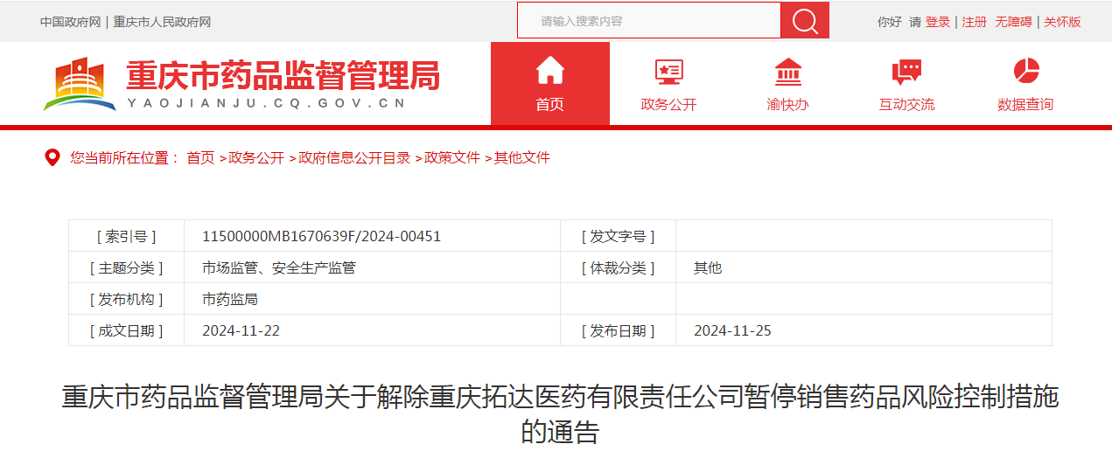Click the 数据查询 pie chart icon
The height and width of the screenshot is (465, 1112).
[1025, 71]
